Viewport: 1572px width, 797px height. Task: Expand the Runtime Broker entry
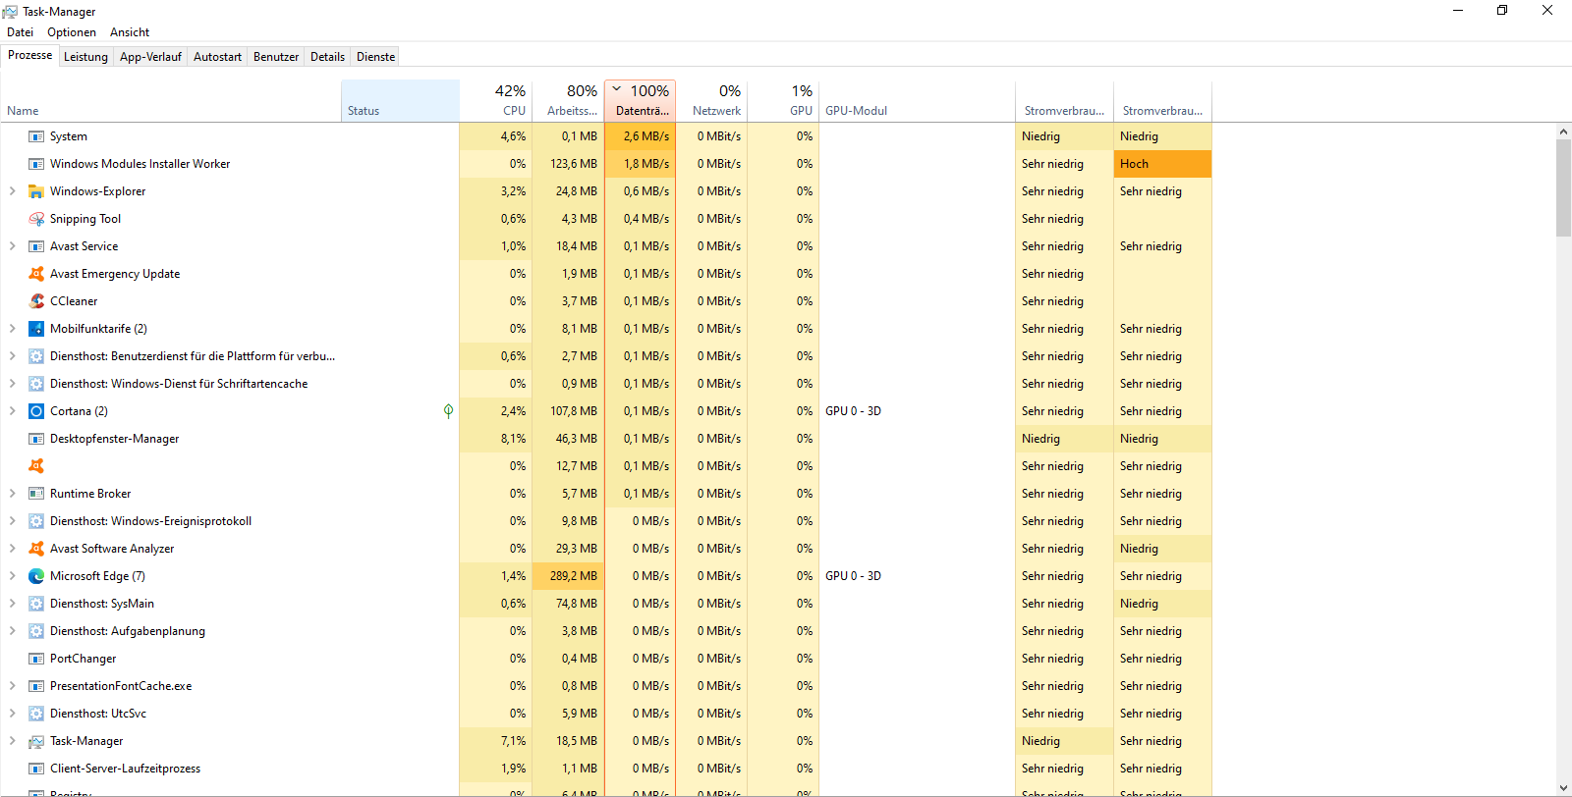[12, 494]
